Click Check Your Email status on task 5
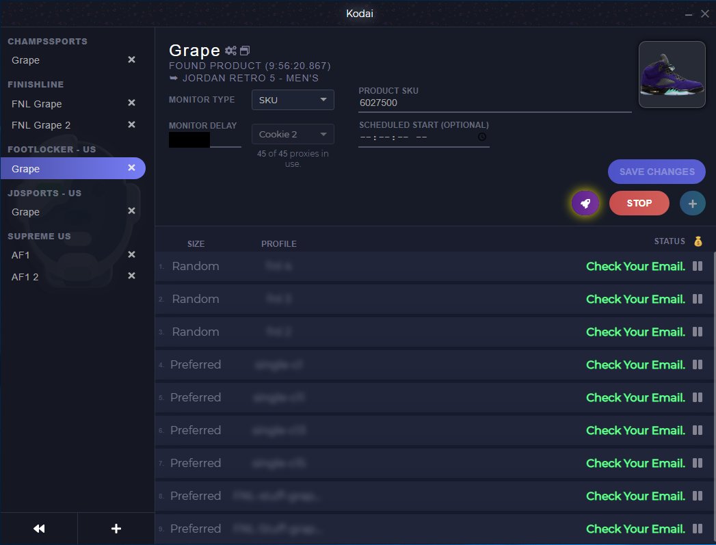This screenshot has width=716, height=545. [635, 397]
